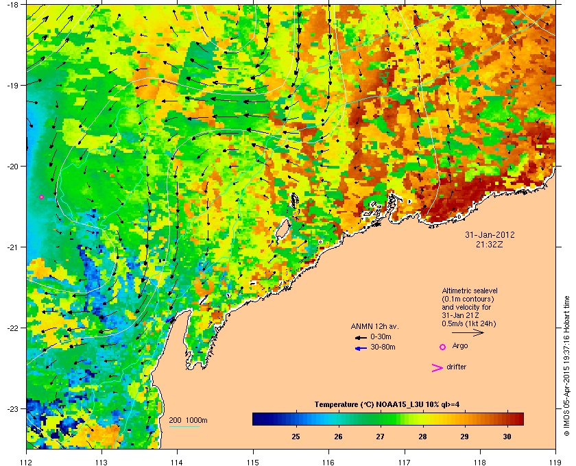The width and height of the screenshot is (576, 466).
Task: Click the longitude axis label 115
Action: click(253, 462)
